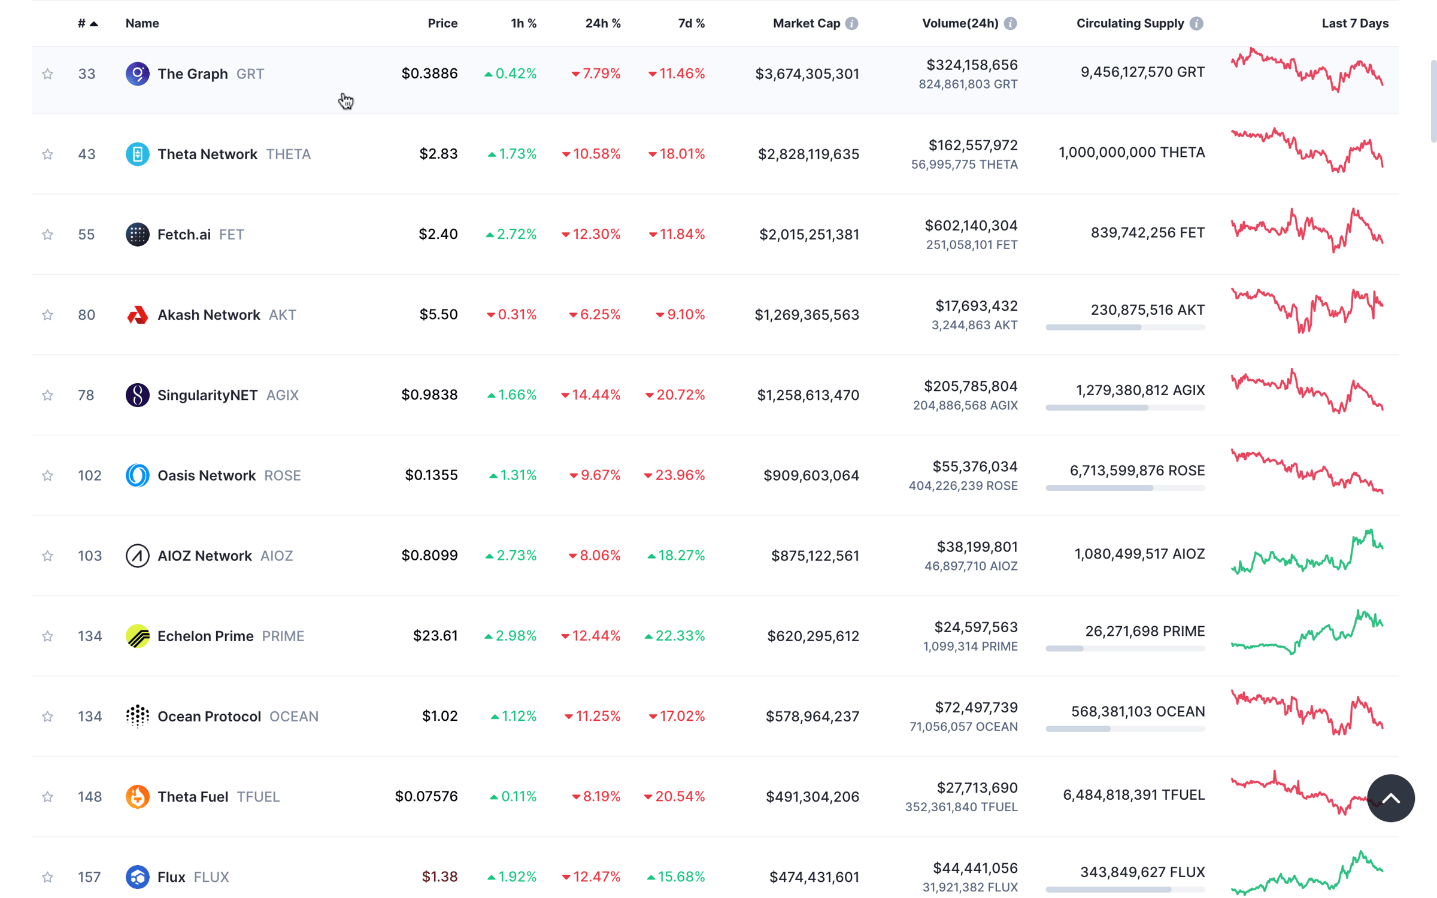Screen dimensions: 1437x898
Task: Click Akash Network supply progress bar
Action: [x=1125, y=327]
